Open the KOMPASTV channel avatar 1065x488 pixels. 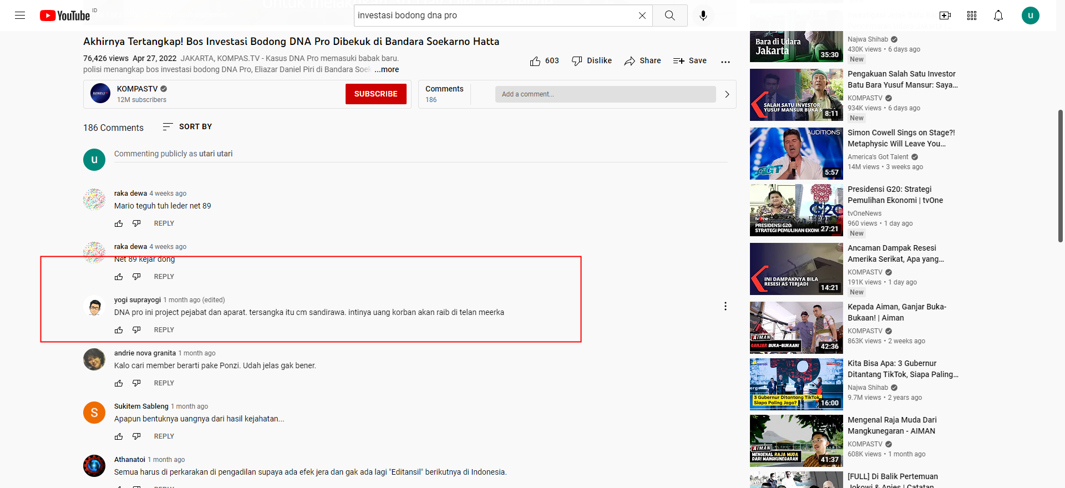[100, 94]
